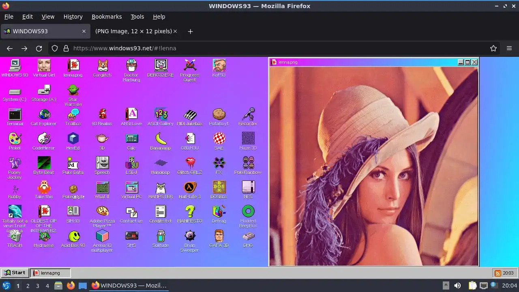519x292 pixels.
Task: Open RSS feed icon in Windows93 tray
Action: [498, 273]
